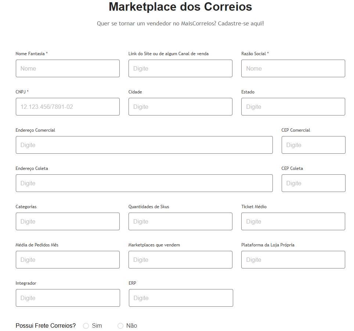The width and height of the screenshot is (354, 331).
Task: Click the CNPJ input field
Action: (x=68, y=107)
